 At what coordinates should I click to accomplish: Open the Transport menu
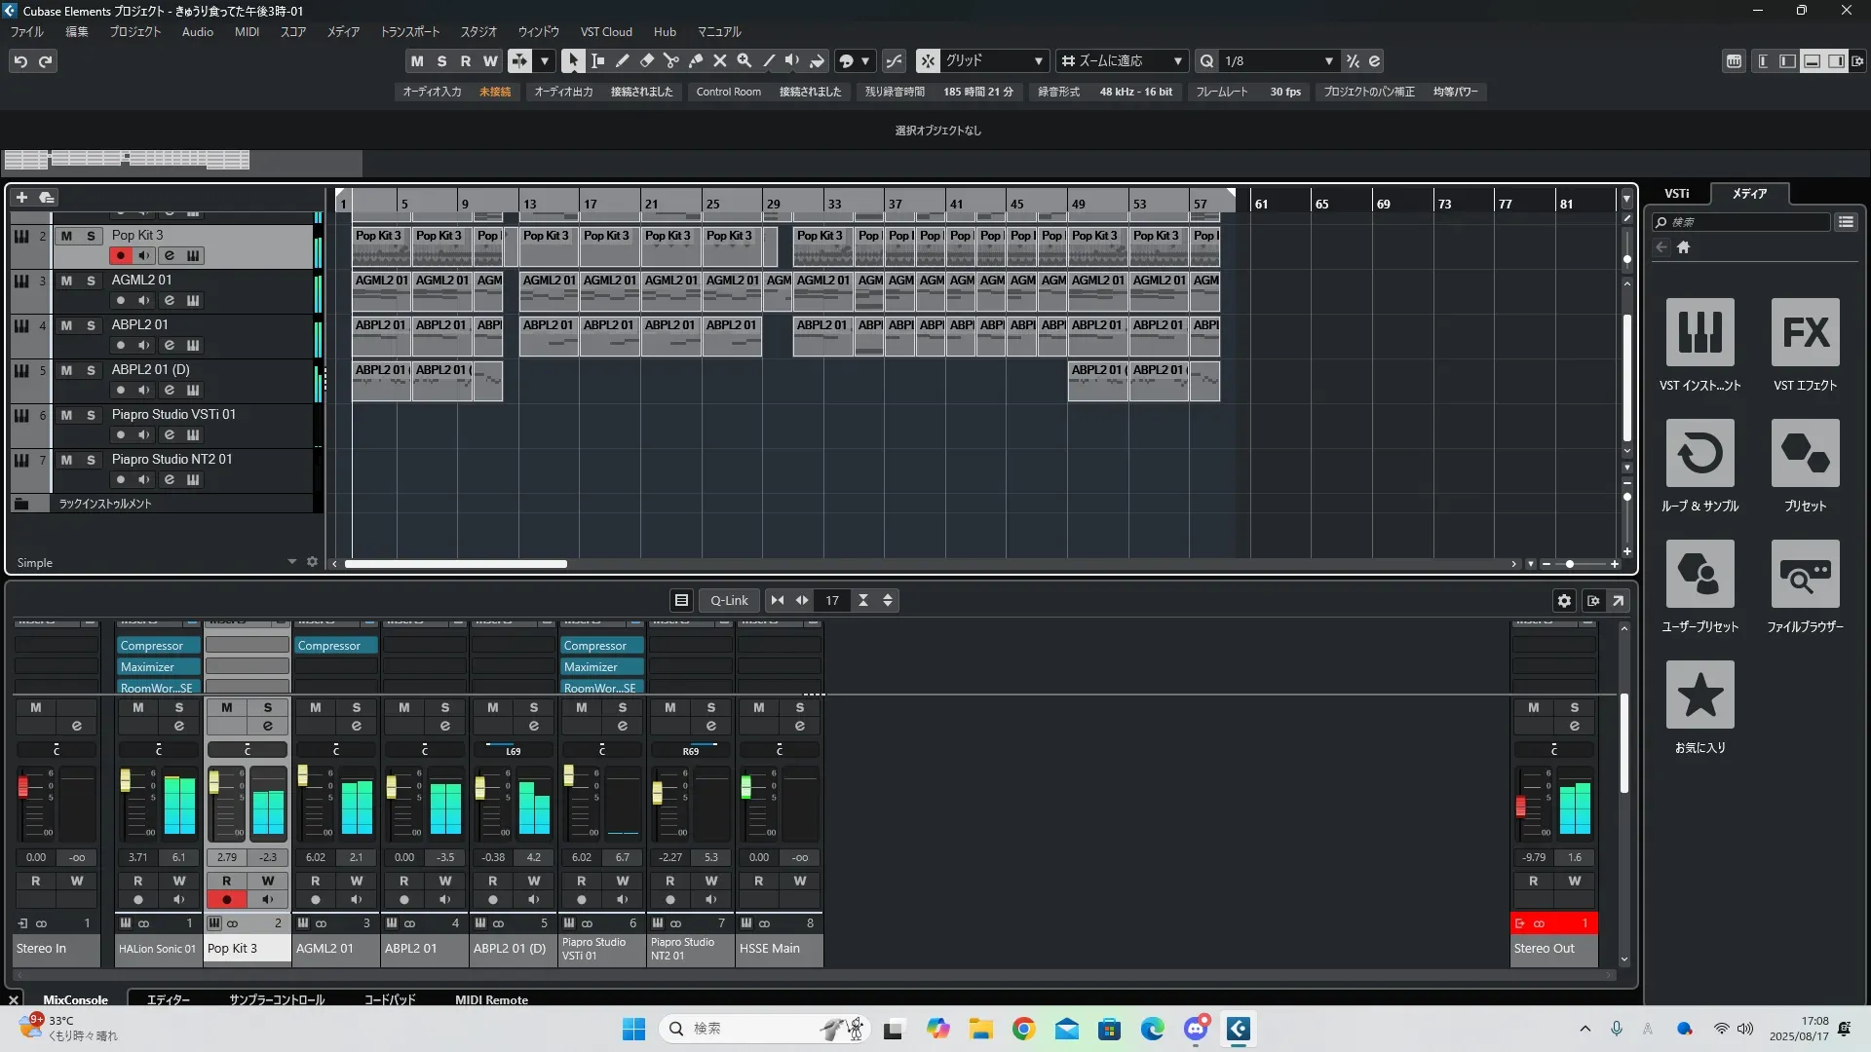click(409, 32)
